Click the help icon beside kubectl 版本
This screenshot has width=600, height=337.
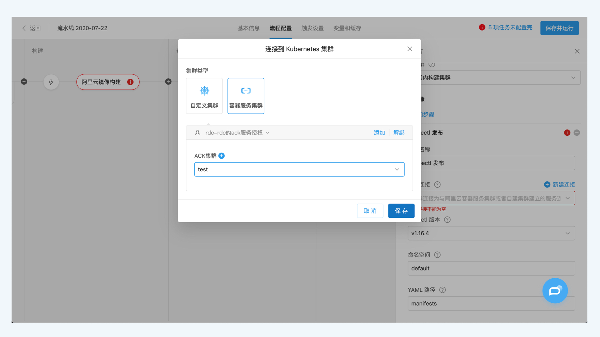tap(447, 220)
